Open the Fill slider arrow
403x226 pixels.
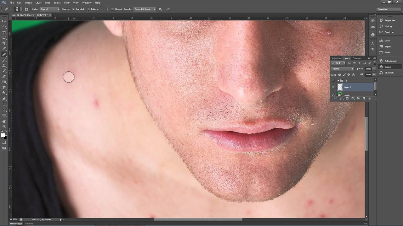374,75
